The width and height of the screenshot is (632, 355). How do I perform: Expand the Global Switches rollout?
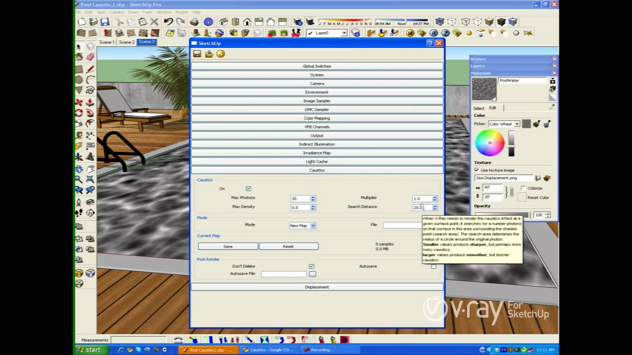(317, 66)
